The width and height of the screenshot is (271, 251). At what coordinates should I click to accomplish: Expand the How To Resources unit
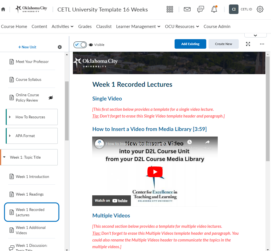click(x=10, y=117)
